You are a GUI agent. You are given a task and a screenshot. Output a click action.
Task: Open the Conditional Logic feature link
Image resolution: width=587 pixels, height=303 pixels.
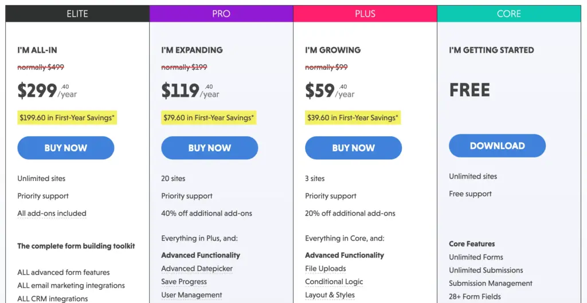click(x=334, y=282)
